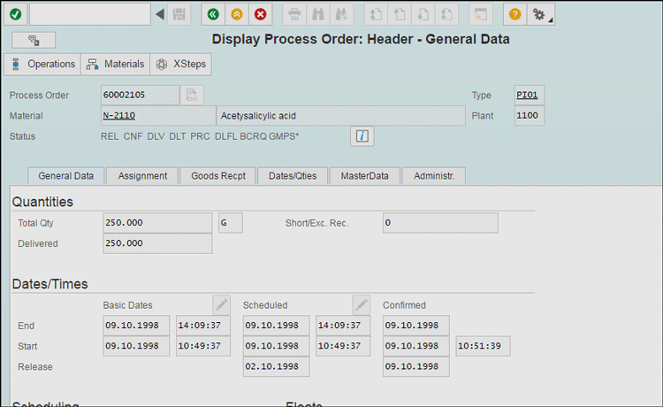Switch to the Assignment tab

coord(142,176)
